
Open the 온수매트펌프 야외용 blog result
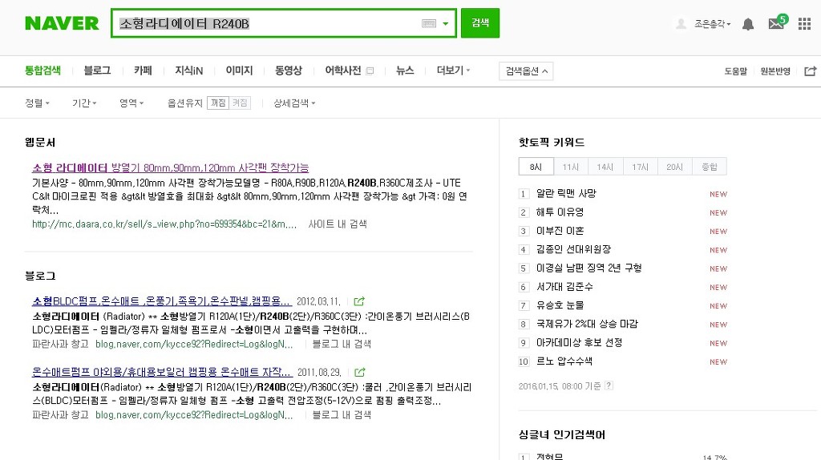(x=161, y=372)
